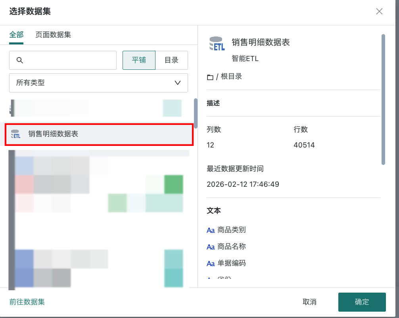Switch the list view to 目录

click(x=171, y=60)
